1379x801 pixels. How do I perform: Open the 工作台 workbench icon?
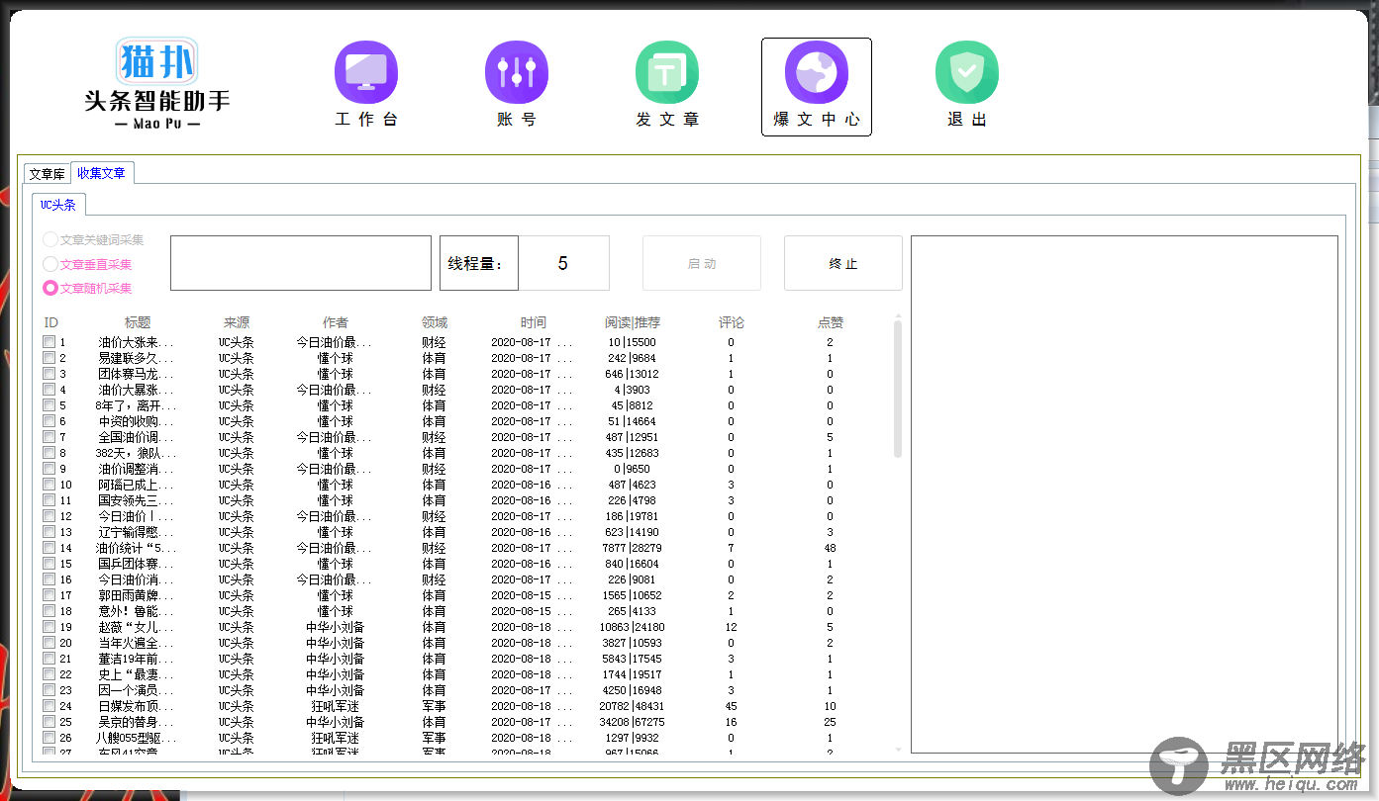[x=366, y=84]
